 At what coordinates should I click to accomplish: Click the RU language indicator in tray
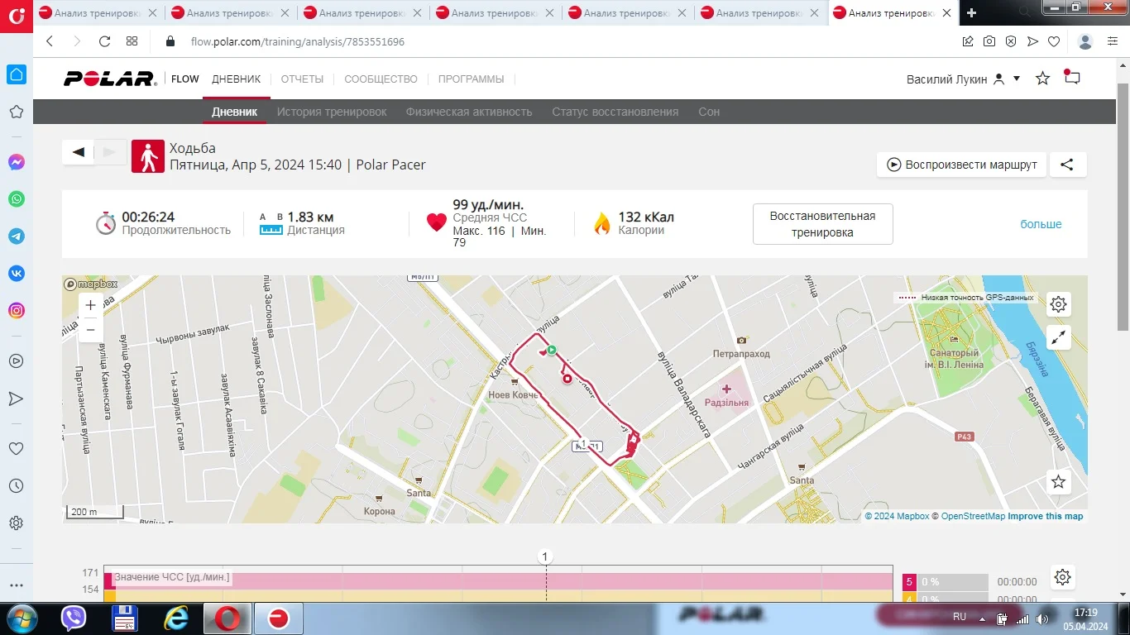coord(960,617)
